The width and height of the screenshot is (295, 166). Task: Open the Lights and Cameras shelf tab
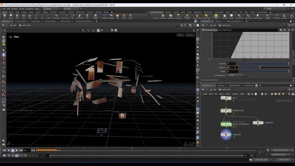(157, 12)
